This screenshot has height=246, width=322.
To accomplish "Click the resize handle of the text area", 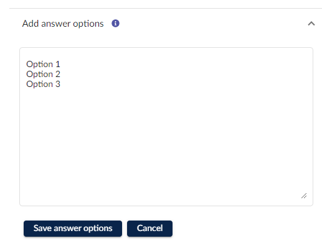I will pyautogui.click(x=304, y=196).
